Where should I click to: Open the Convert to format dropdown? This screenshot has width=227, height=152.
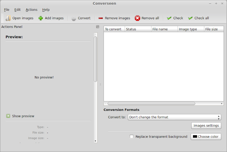175,117
